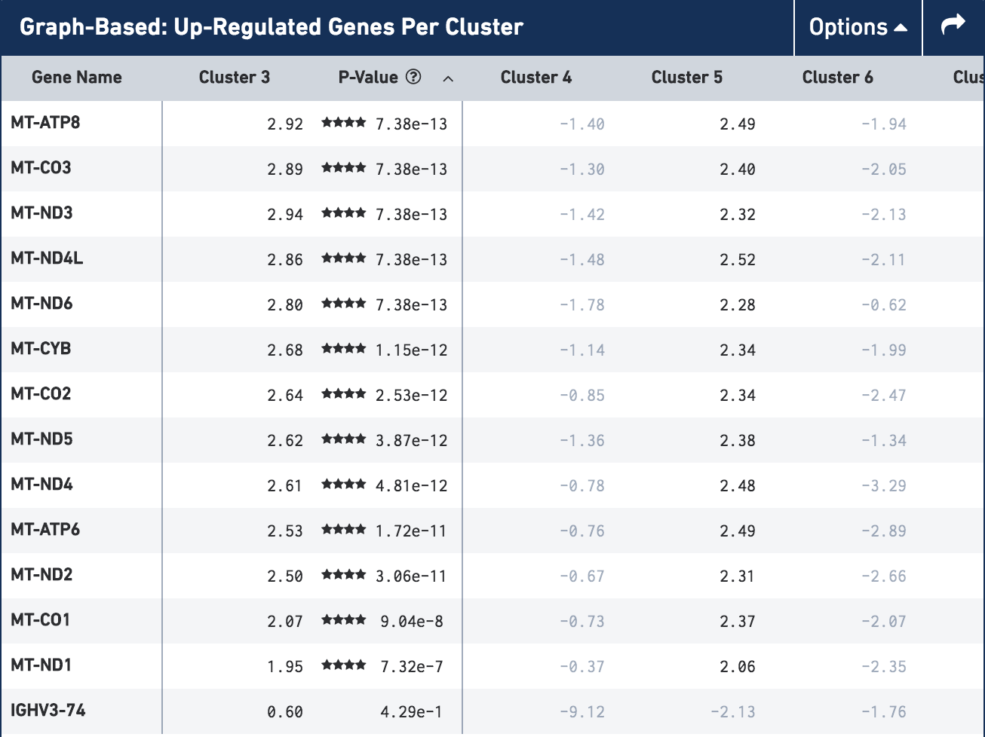Select the MT-ND4L gene row
This screenshot has width=985, height=737.
coord(47,258)
